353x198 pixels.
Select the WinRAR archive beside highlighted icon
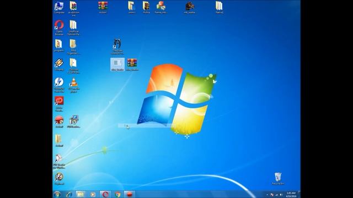pos(132,65)
